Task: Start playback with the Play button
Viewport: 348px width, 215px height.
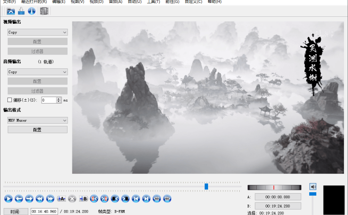Action: tap(8, 199)
